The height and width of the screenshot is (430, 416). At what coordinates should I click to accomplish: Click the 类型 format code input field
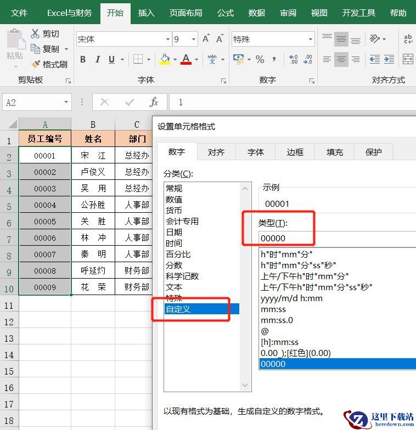point(337,238)
